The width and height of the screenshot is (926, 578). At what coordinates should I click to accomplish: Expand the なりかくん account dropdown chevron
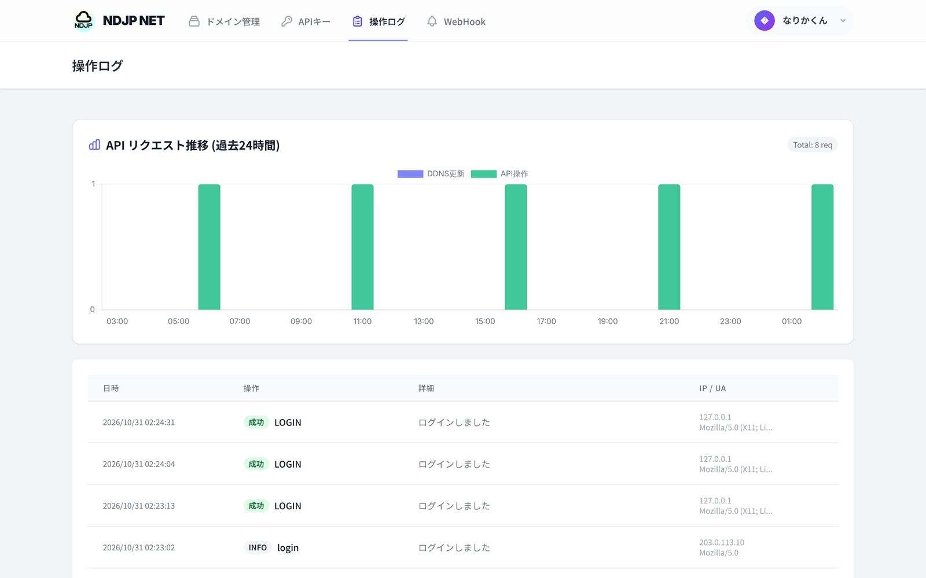tap(843, 21)
